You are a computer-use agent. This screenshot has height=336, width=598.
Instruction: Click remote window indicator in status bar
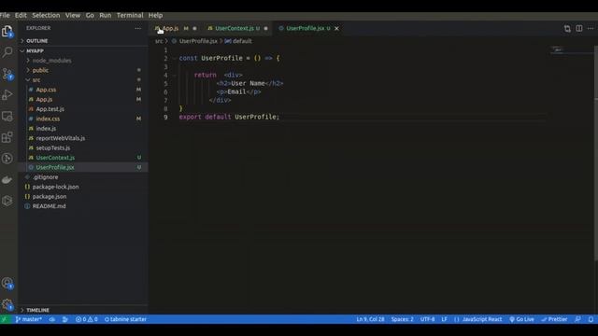[x=4, y=319]
